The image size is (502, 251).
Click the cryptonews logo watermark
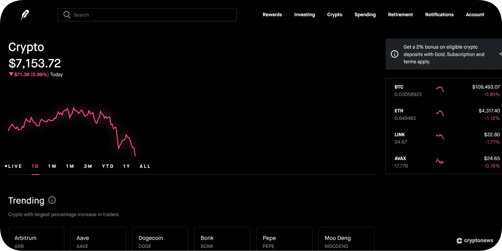click(x=475, y=240)
